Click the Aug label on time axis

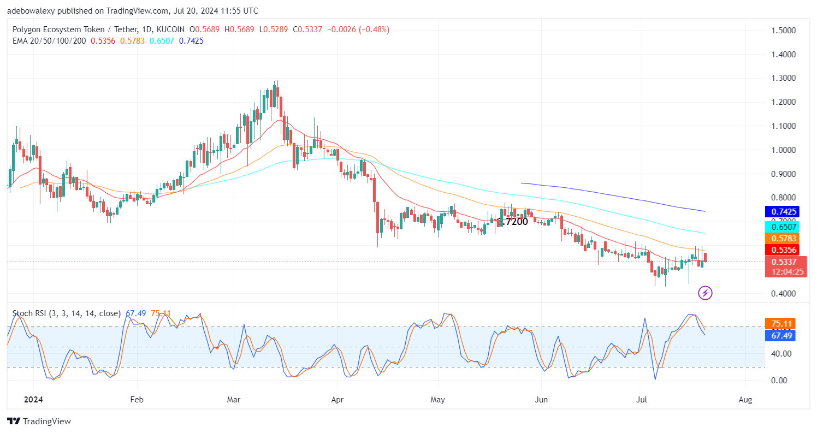tap(745, 400)
